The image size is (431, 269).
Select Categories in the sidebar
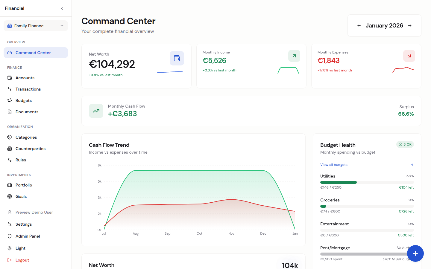[26, 137]
